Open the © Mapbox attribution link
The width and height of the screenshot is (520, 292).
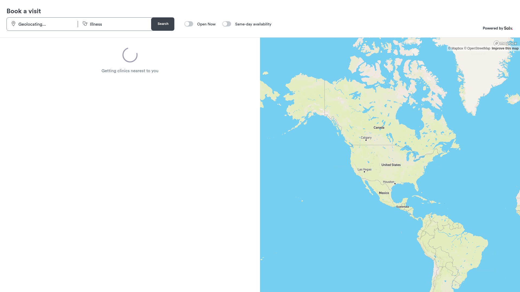(x=456, y=48)
